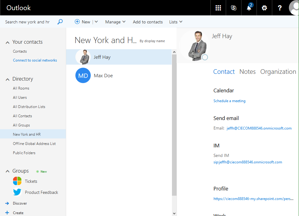The image size is (299, 216).
Task: Switch to the Notes tab
Action: 247,71
